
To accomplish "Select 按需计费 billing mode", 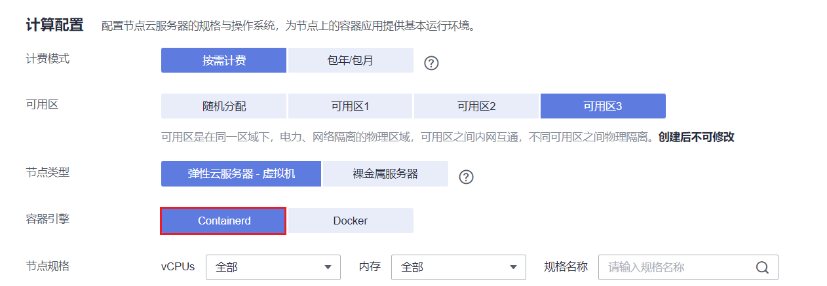I will (223, 60).
